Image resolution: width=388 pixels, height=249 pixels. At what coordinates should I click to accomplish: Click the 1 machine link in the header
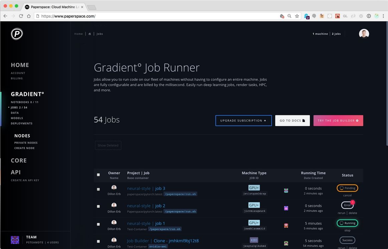[320, 34]
